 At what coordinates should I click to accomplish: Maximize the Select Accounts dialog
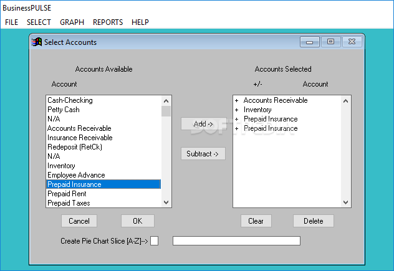(330, 42)
